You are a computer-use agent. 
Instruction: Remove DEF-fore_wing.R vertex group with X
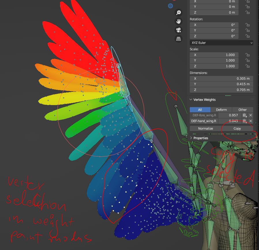pos(251,115)
